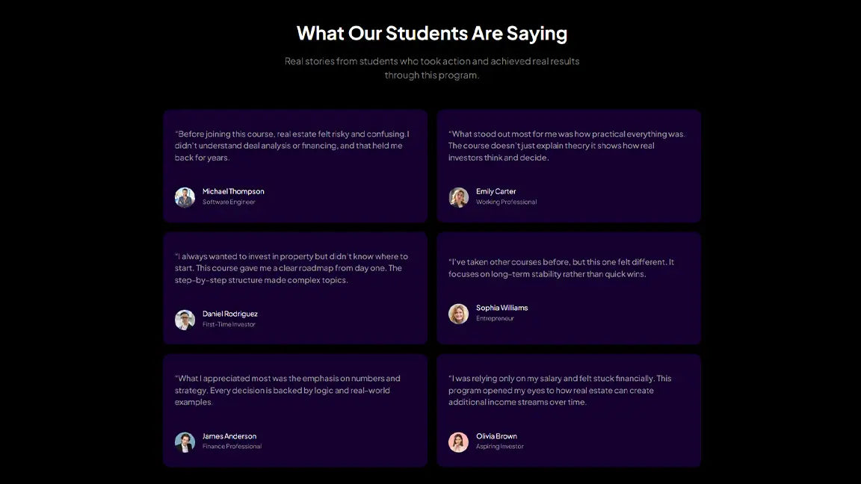Click the 'Real stories from students' subtitle
861x484 pixels.
coord(431,68)
